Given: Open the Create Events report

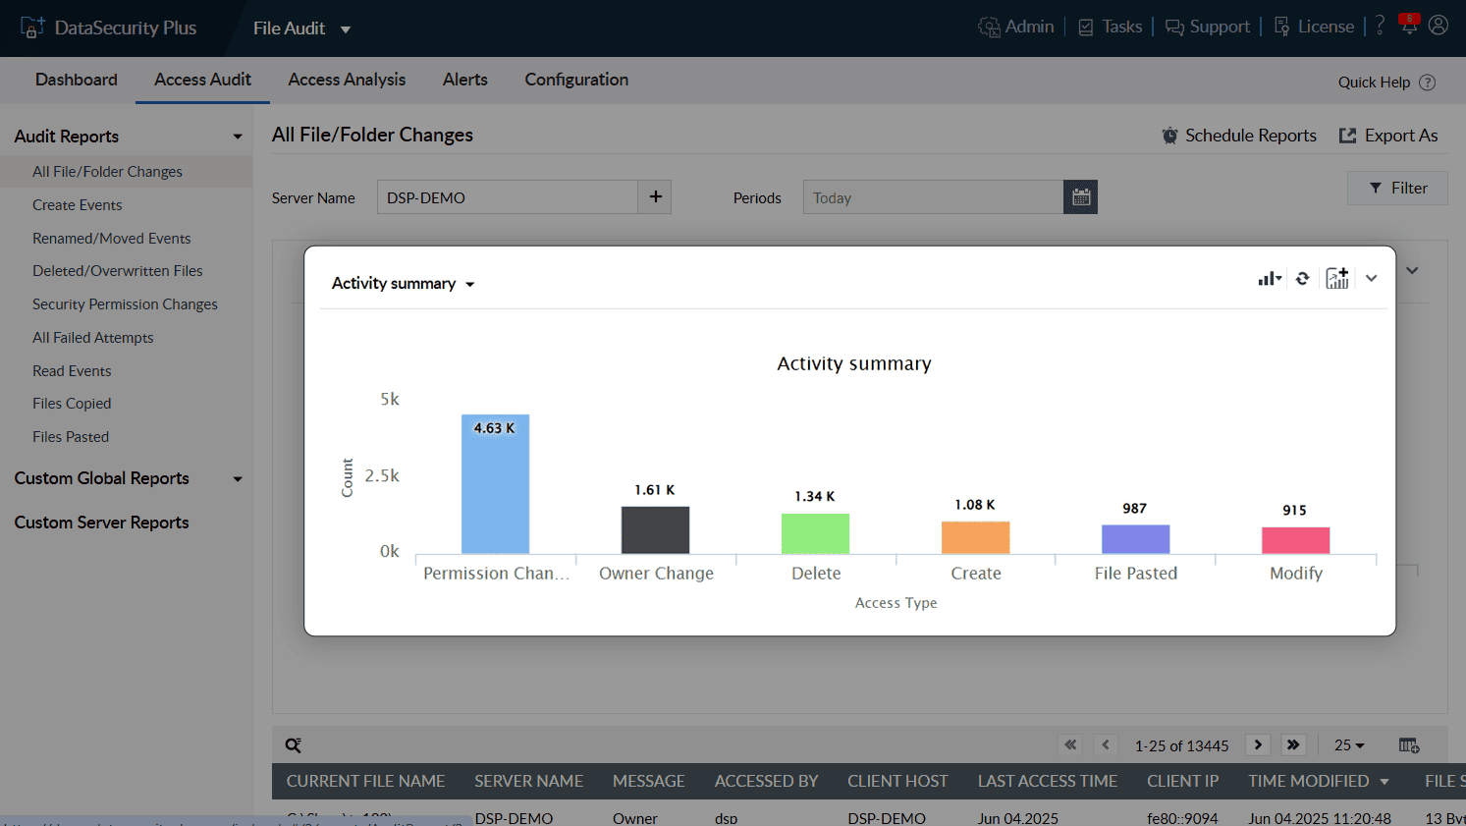Looking at the screenshot, I should [x=78, y=205].
